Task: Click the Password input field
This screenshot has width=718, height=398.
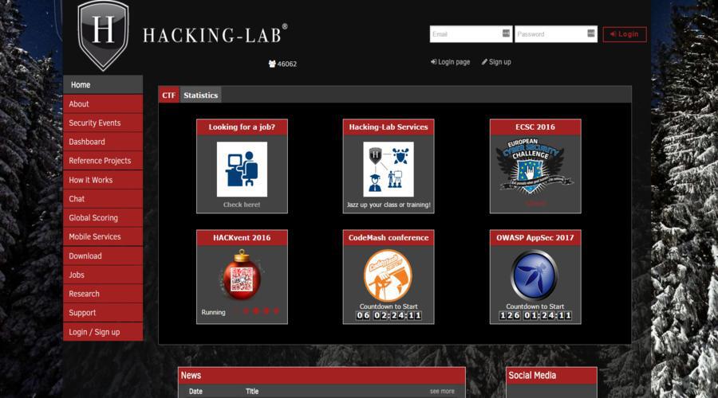Action: [x=556, y=33]
